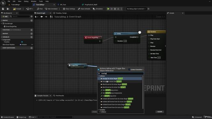Open the debug object selector dropdown
This screenshot has width=212, height=119.
pyautogui.click(x=136, y=9)
